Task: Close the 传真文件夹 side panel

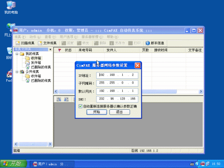Action: 50,50
